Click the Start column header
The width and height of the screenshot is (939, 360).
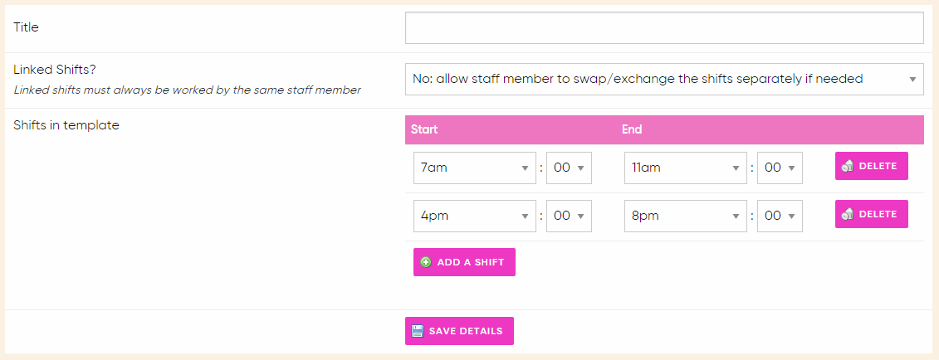pos(424,129)
